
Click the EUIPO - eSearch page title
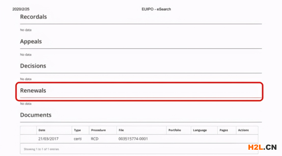(x=156, y=9)
